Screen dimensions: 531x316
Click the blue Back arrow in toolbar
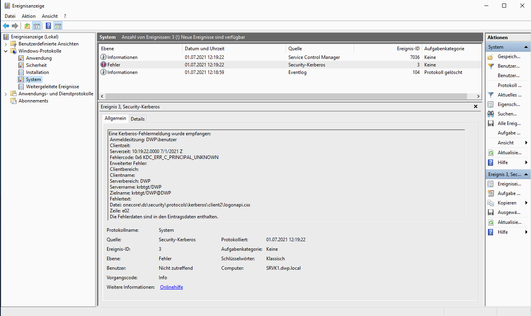(6, 26)
